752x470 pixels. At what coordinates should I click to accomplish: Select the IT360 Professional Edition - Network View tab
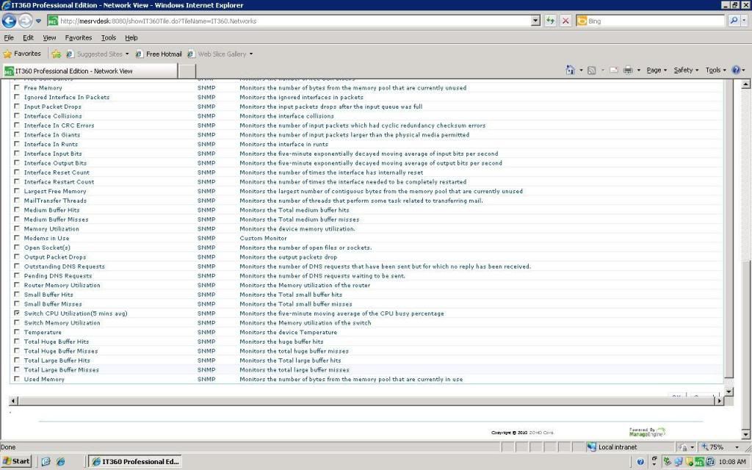(90, 71)
